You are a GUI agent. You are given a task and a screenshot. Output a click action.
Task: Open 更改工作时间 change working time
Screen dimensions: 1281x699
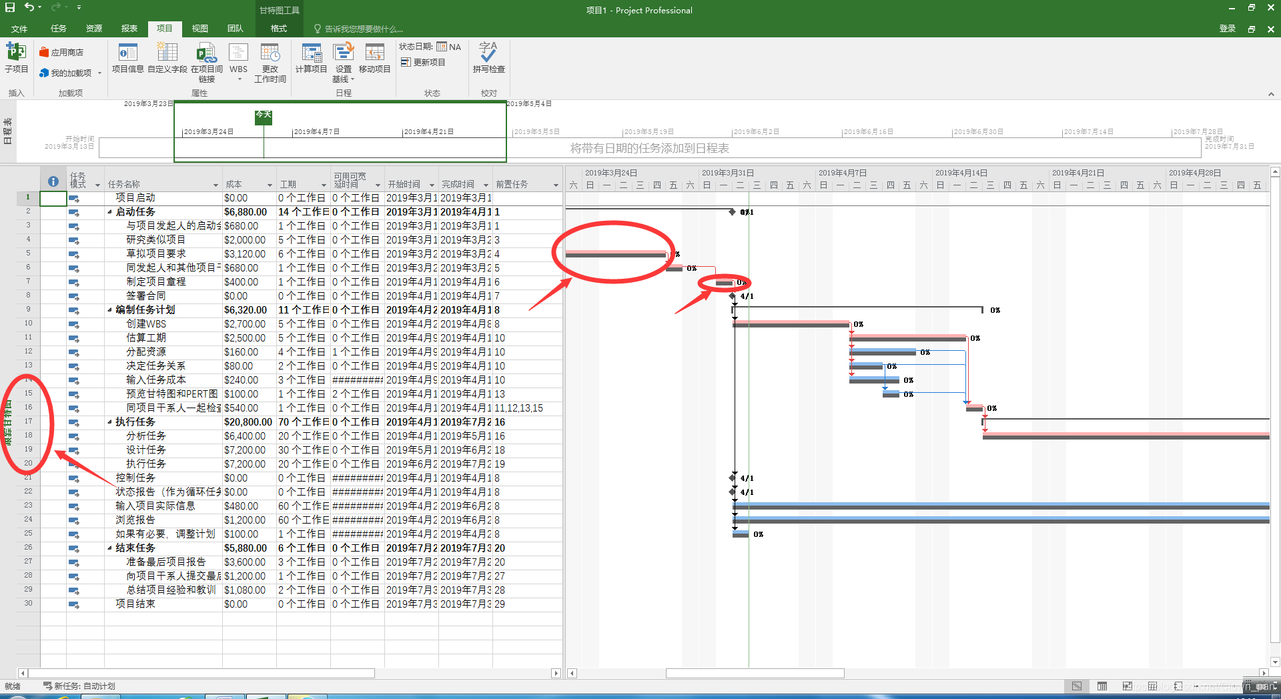270,62
